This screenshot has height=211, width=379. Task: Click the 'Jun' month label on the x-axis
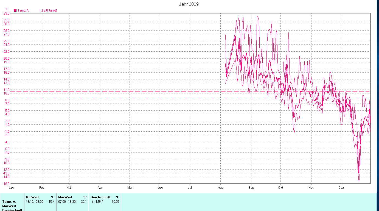160,188
